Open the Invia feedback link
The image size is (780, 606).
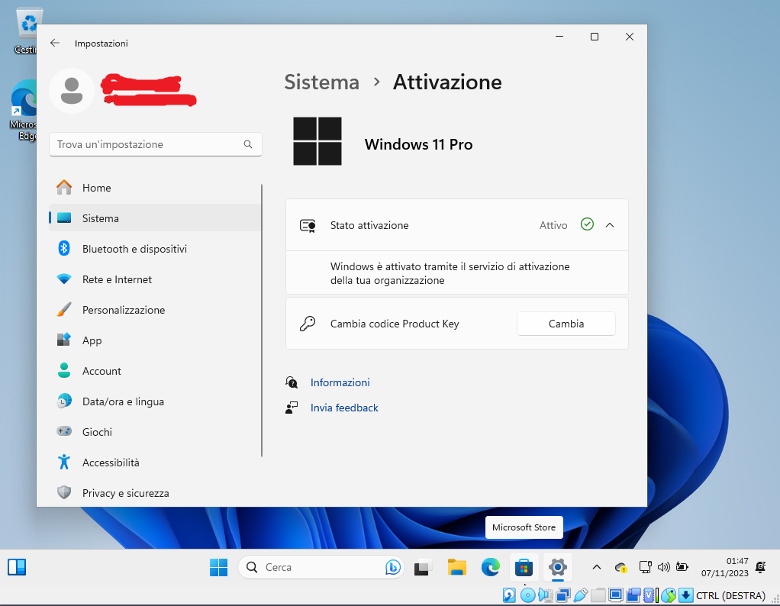[x=344, y=408]
